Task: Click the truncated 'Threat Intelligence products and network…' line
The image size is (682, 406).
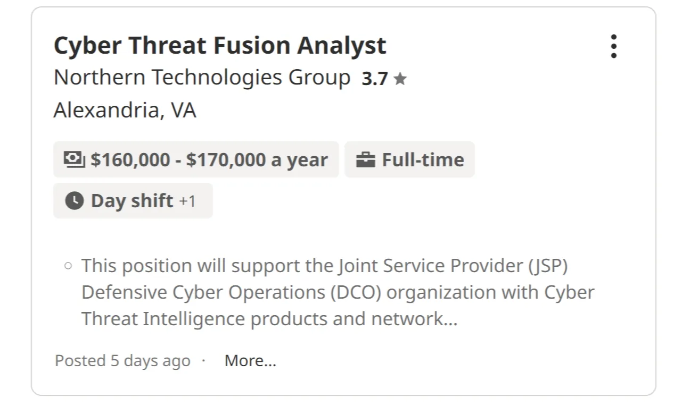Action: point(269,319)
